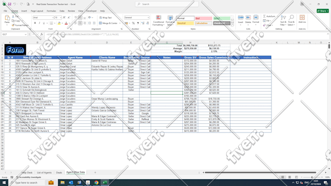Open the List of Agents sheet

(x=44, y=172)
